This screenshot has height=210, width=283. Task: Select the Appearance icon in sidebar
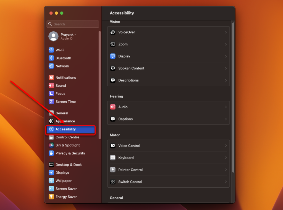(51, 121)
